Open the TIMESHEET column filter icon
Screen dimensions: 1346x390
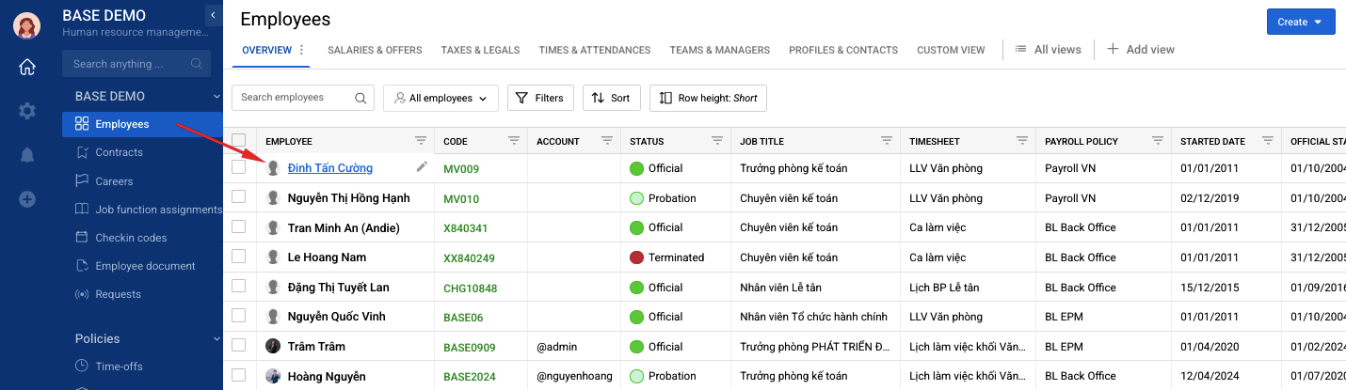(x=1022, y=141)
